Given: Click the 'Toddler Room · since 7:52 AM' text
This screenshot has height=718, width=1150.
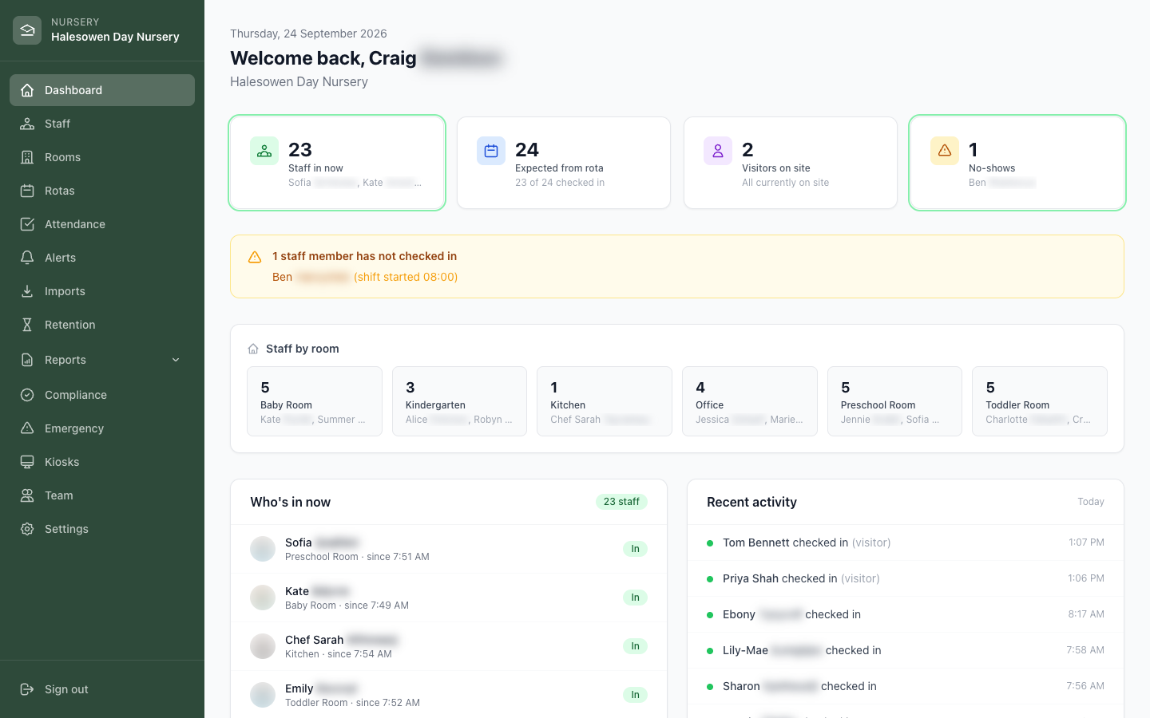Looking at the screenshot, I should tap(352, 703).
